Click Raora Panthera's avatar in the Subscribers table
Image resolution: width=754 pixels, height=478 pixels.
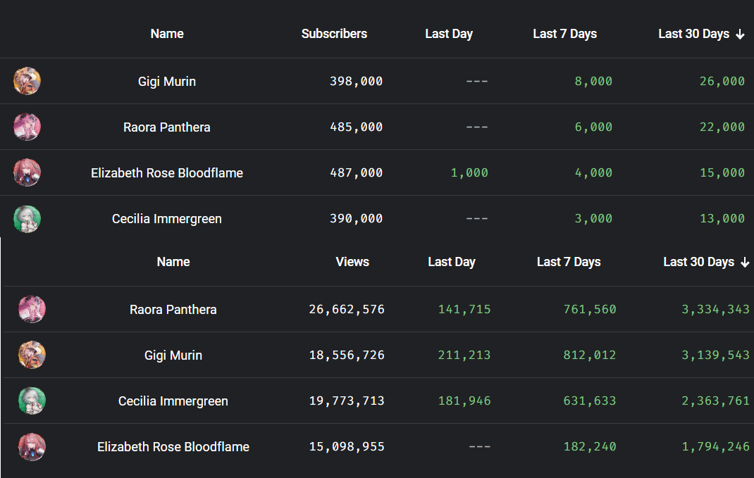27,127
